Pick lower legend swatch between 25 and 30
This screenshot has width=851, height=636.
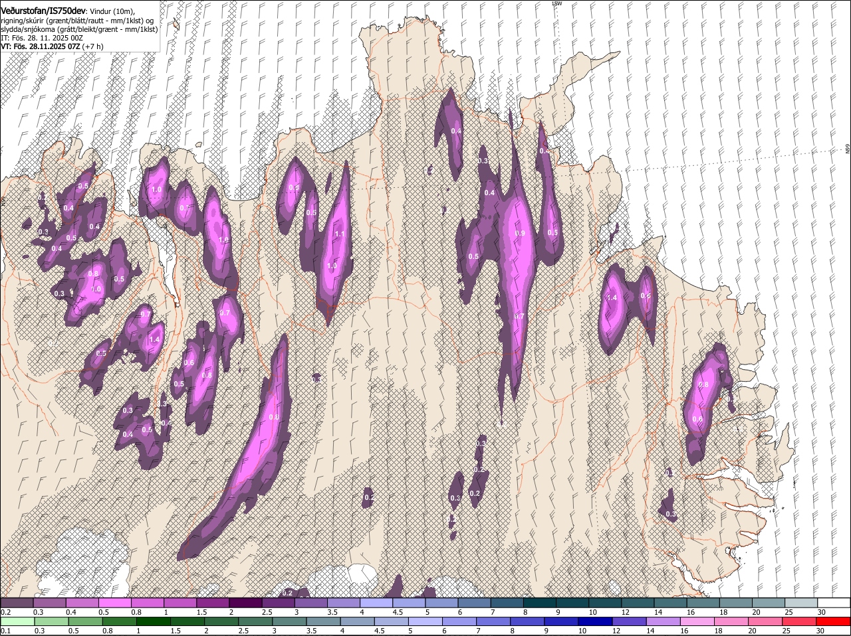[798, 621]
